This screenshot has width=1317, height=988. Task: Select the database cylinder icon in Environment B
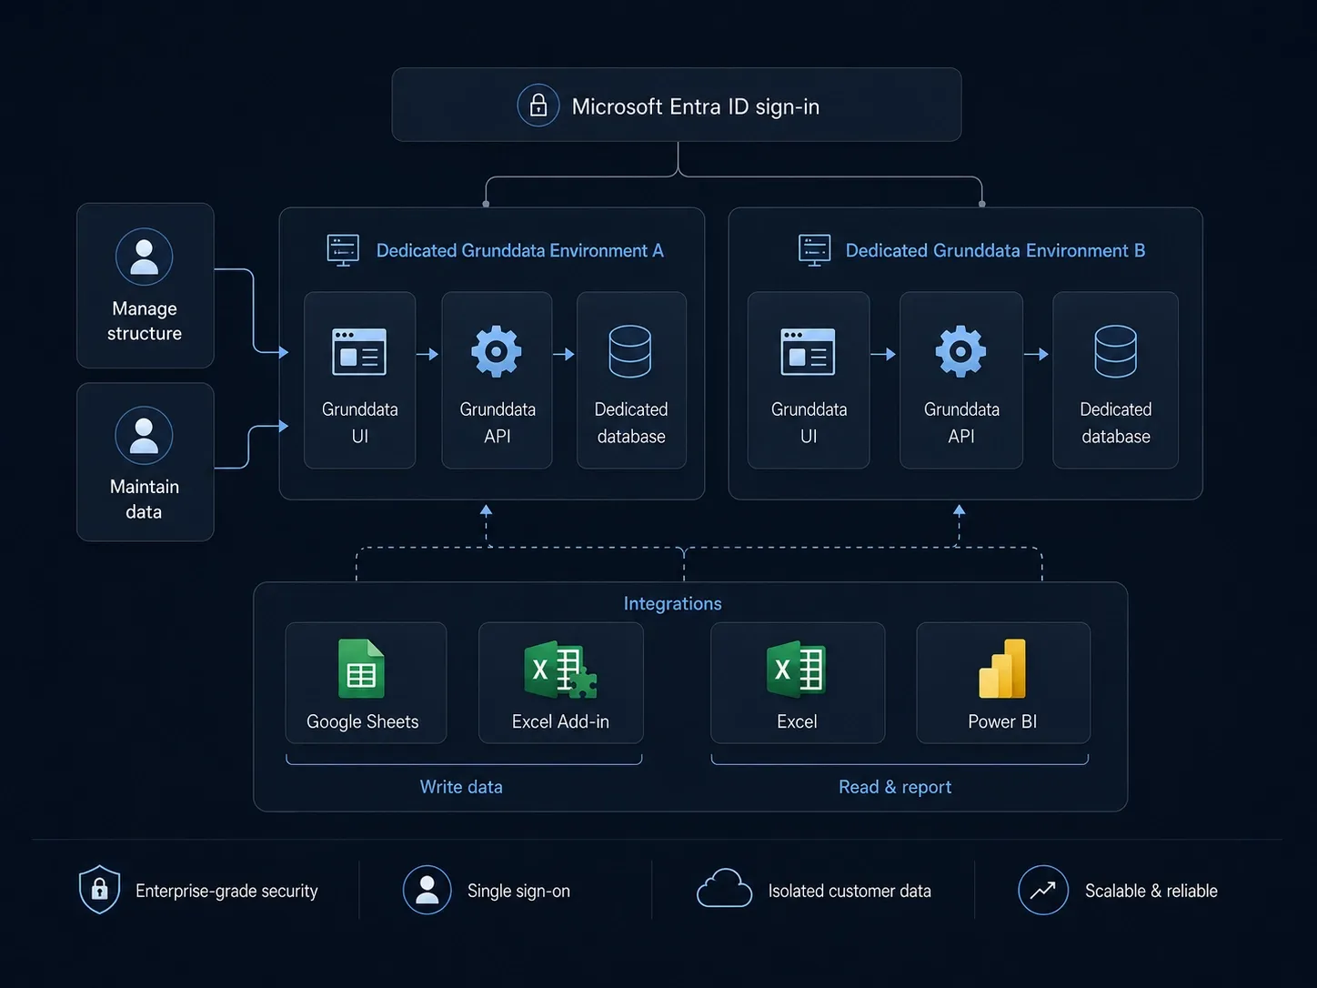coord(1116,351)
